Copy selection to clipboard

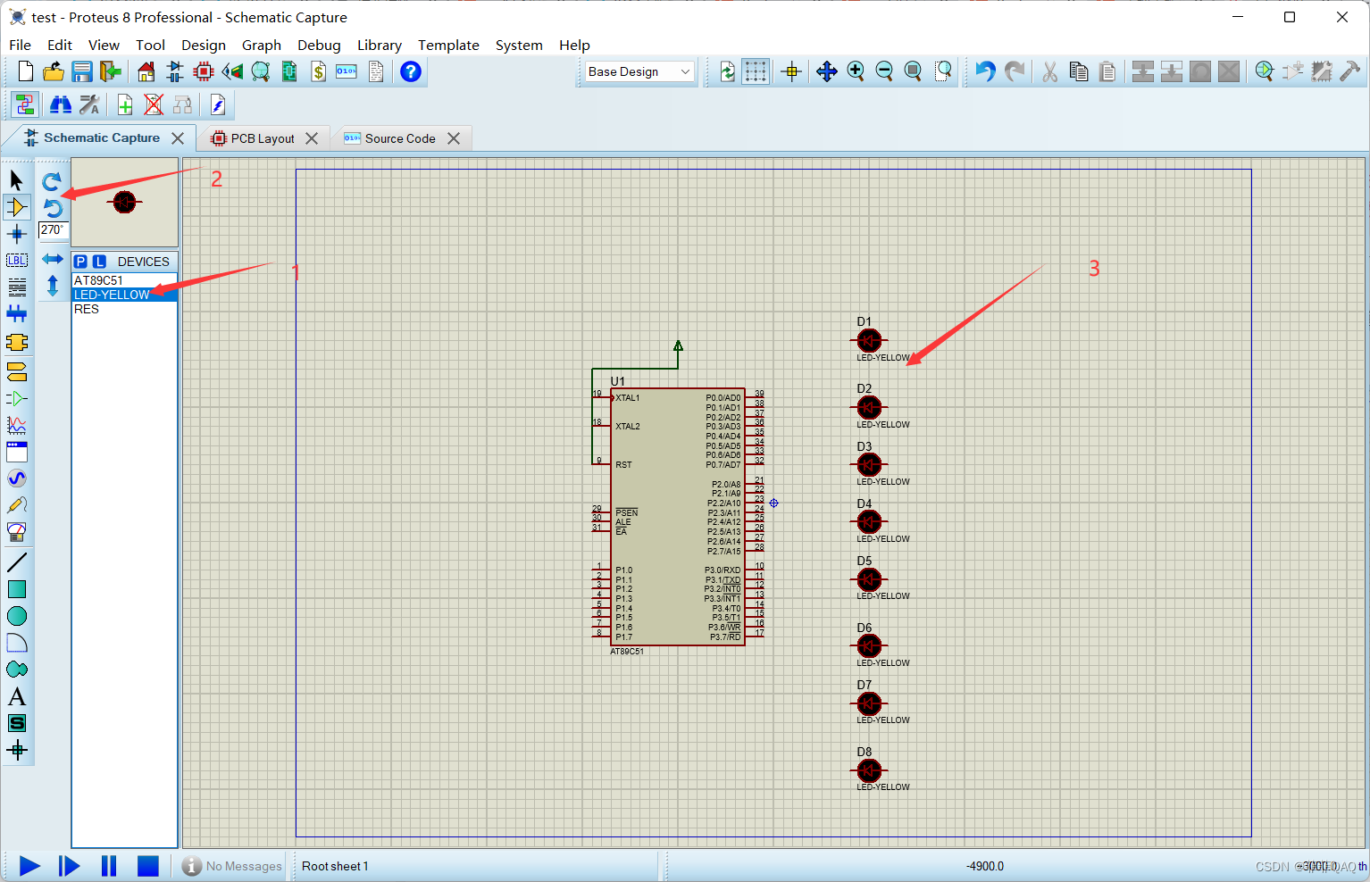click(x=1079, y=71)
